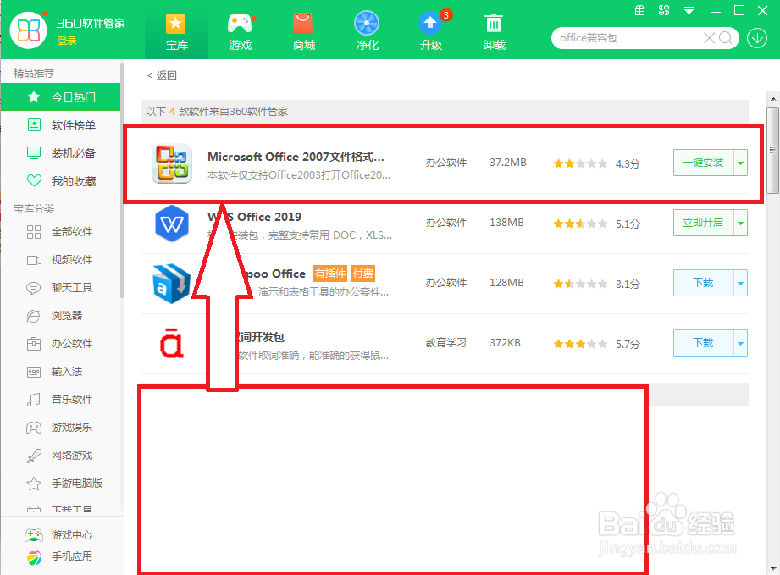Click 下载 for the 372KB 开发包
This screenshot has width=780, height=575.
704,343
